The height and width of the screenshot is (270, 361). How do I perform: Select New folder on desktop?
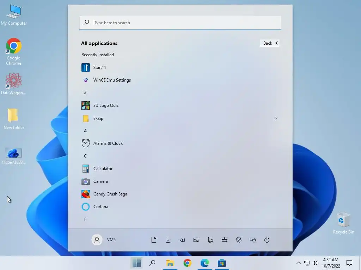(x=14, y=119)
